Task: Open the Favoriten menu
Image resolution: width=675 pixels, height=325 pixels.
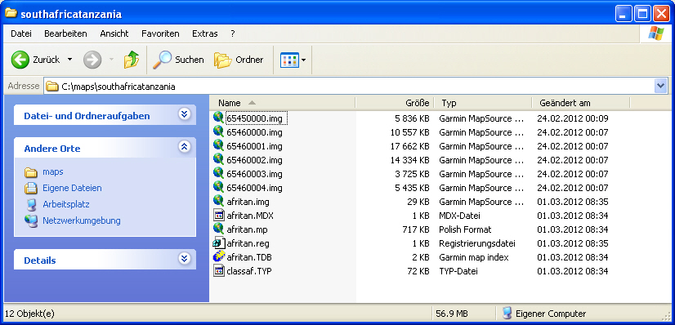Action: 160,33
